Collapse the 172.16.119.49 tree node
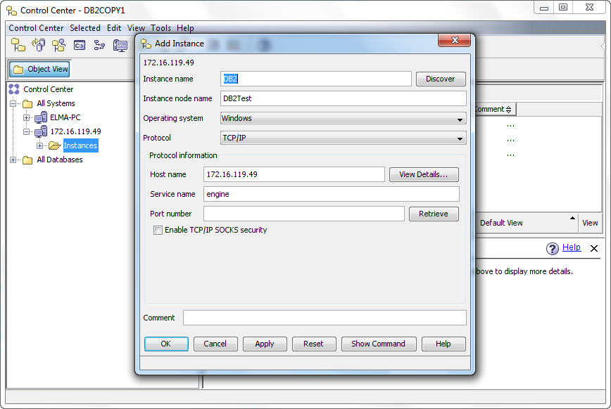 pyautogui.click(x=26, y=131)
